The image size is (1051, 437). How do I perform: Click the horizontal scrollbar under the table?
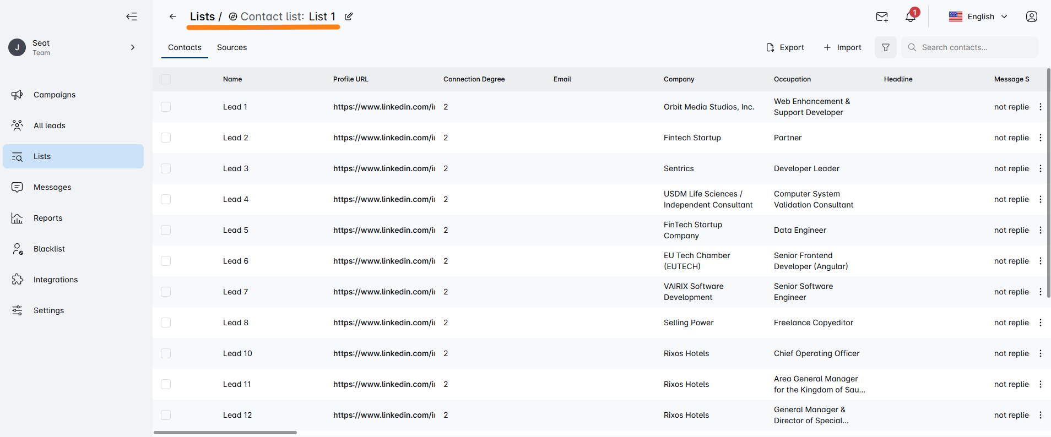coord(225,433)
